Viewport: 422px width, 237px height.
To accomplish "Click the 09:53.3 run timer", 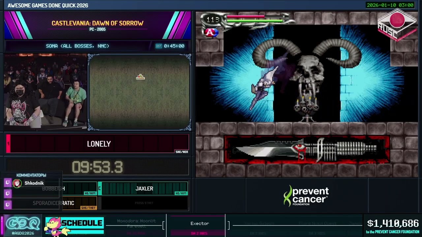I will [x=98, y=167].
